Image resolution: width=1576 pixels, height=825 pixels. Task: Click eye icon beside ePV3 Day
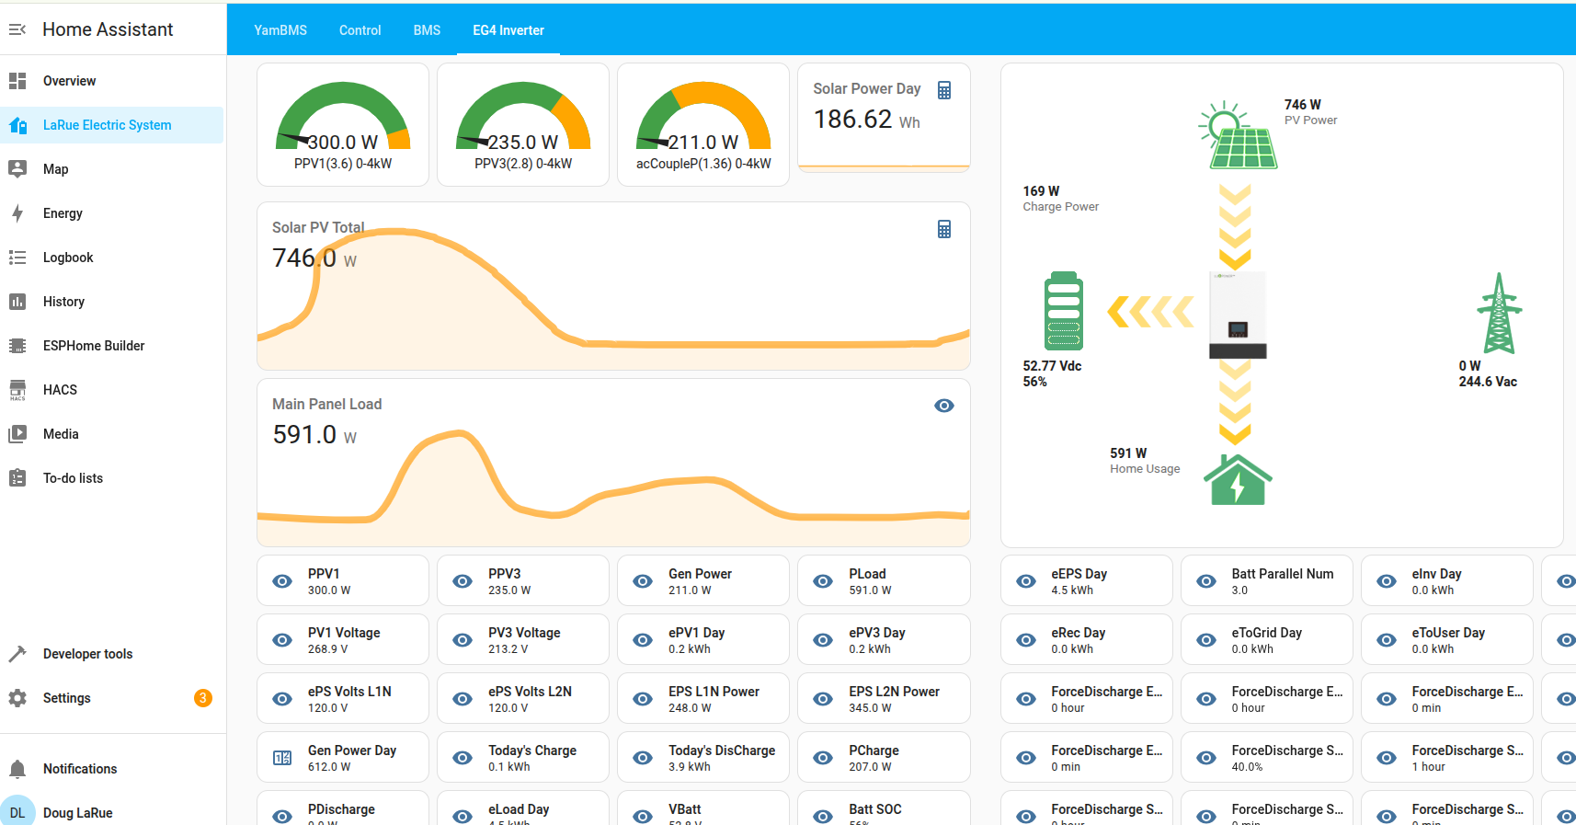tap(823, 640)
